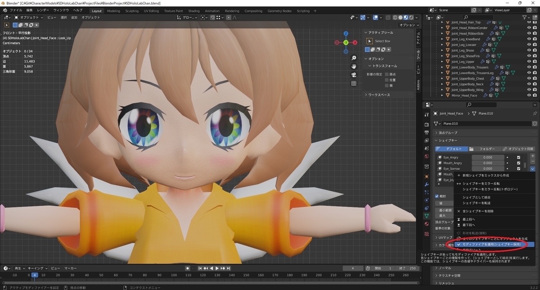The width and height of the screenshot is (540, 290).
Task: Click the Blender logo menu icon
Action: pos(4,10)
